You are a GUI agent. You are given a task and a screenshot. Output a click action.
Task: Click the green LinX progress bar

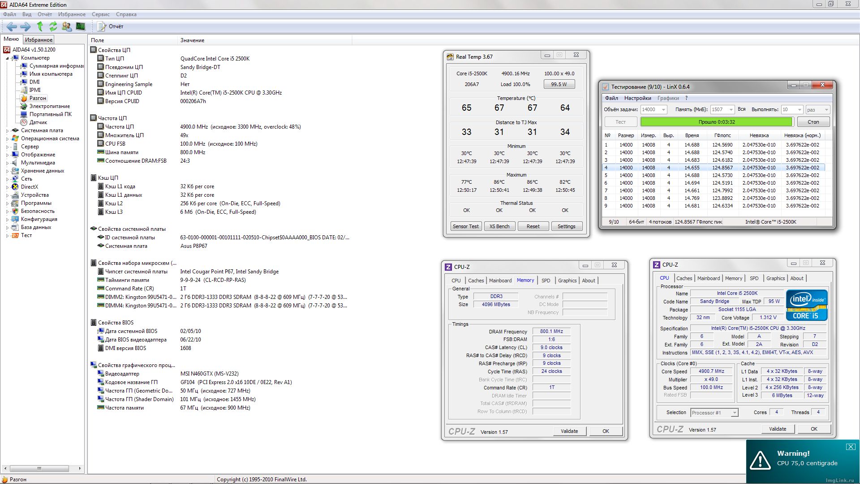pos(716,122)
